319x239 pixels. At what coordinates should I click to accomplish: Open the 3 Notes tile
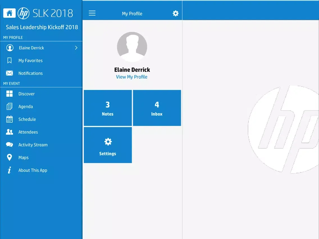pyautogui.click(x=108, y=108)
